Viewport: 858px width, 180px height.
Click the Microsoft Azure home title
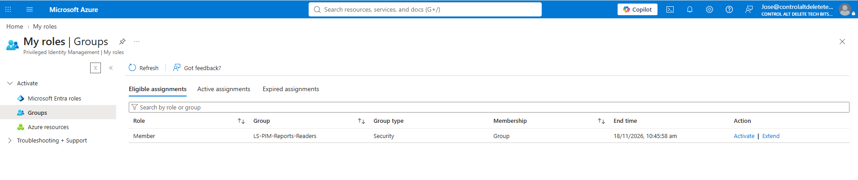[x=74, y=9]
